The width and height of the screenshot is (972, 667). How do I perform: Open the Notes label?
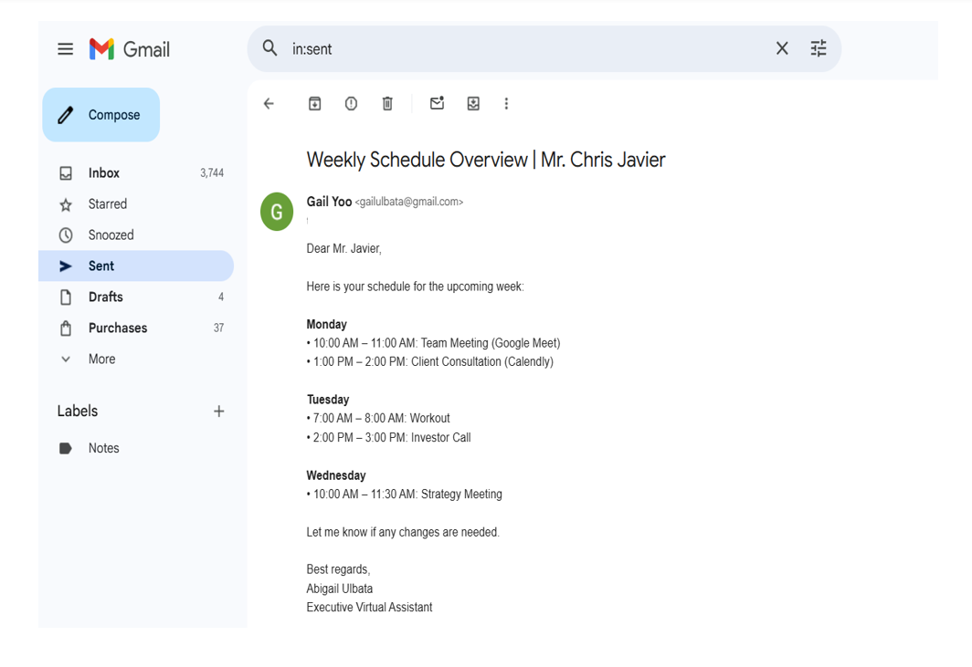[136, 448]
